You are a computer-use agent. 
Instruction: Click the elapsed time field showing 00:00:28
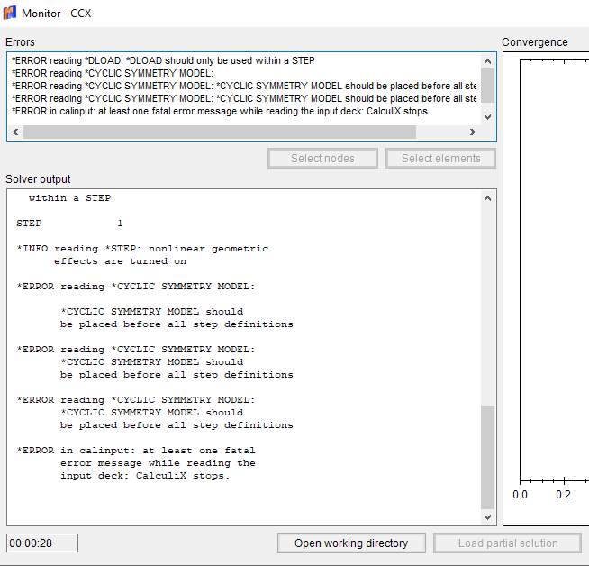tap(42, 543)
